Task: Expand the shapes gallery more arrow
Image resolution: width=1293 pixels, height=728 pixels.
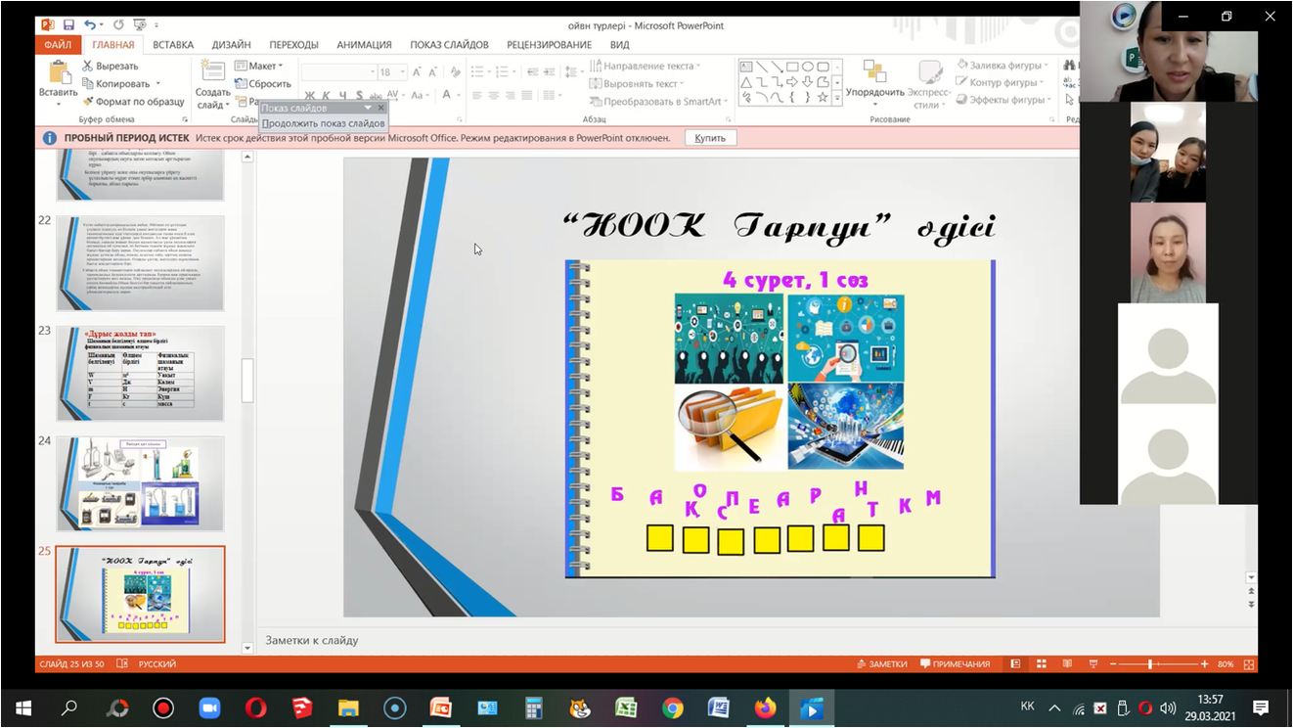Action: click(x=837, y=98)
